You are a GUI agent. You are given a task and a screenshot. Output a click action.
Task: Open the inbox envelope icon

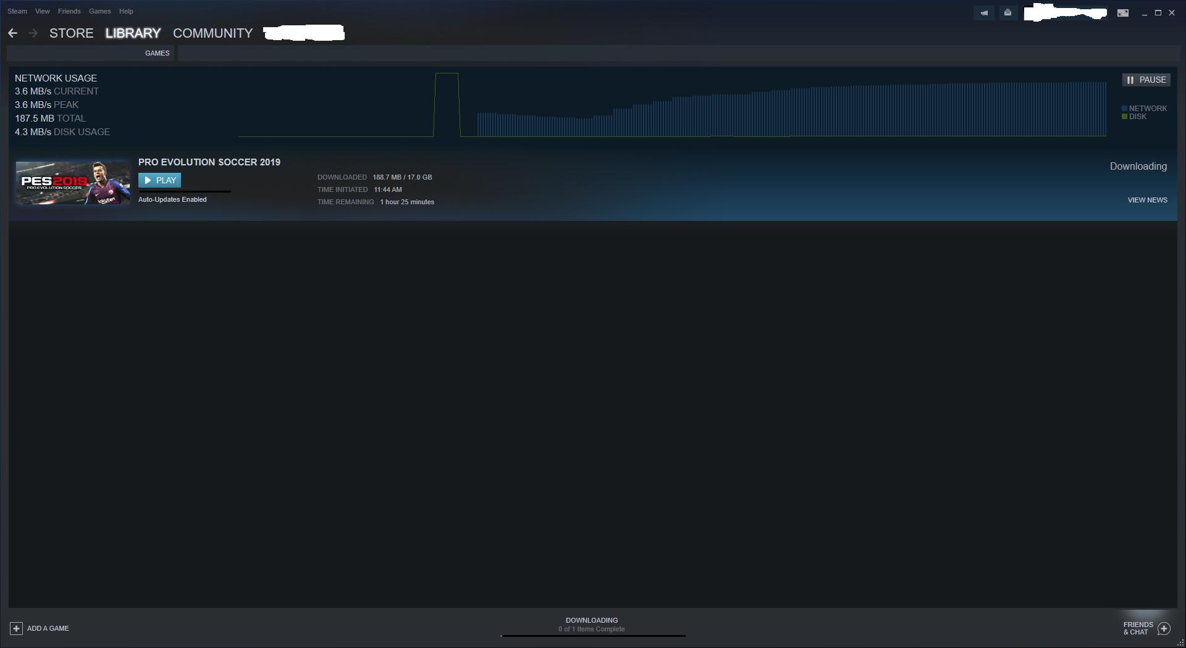tap(1007, 13)
